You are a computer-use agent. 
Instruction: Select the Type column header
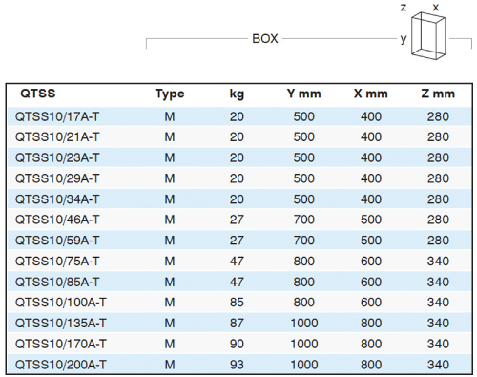[170, 94]
